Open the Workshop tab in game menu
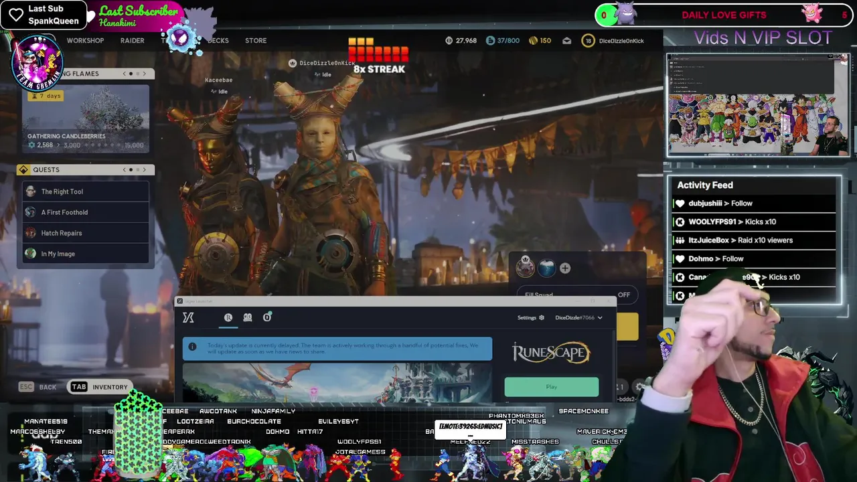This screenshot has height=482, width=857. 85,41
